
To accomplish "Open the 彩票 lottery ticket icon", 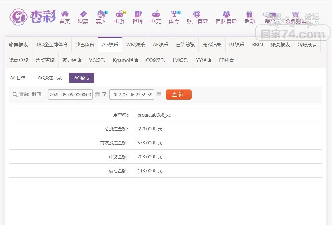I will point(83,14).
